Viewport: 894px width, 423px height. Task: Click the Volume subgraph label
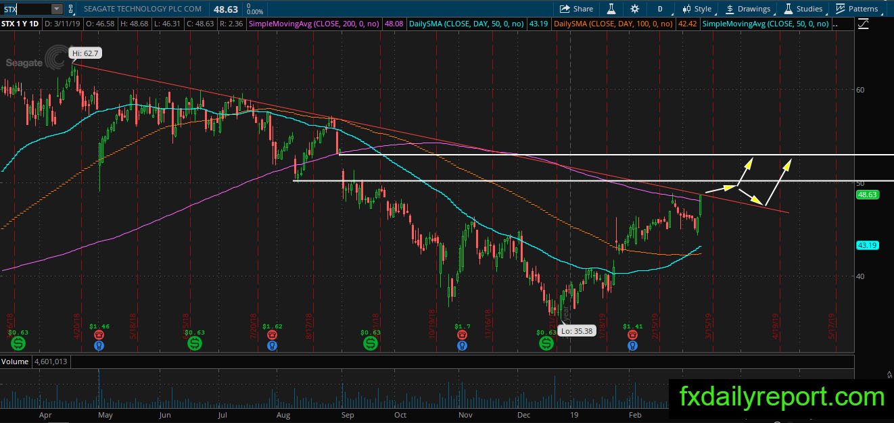pos(15,362)
